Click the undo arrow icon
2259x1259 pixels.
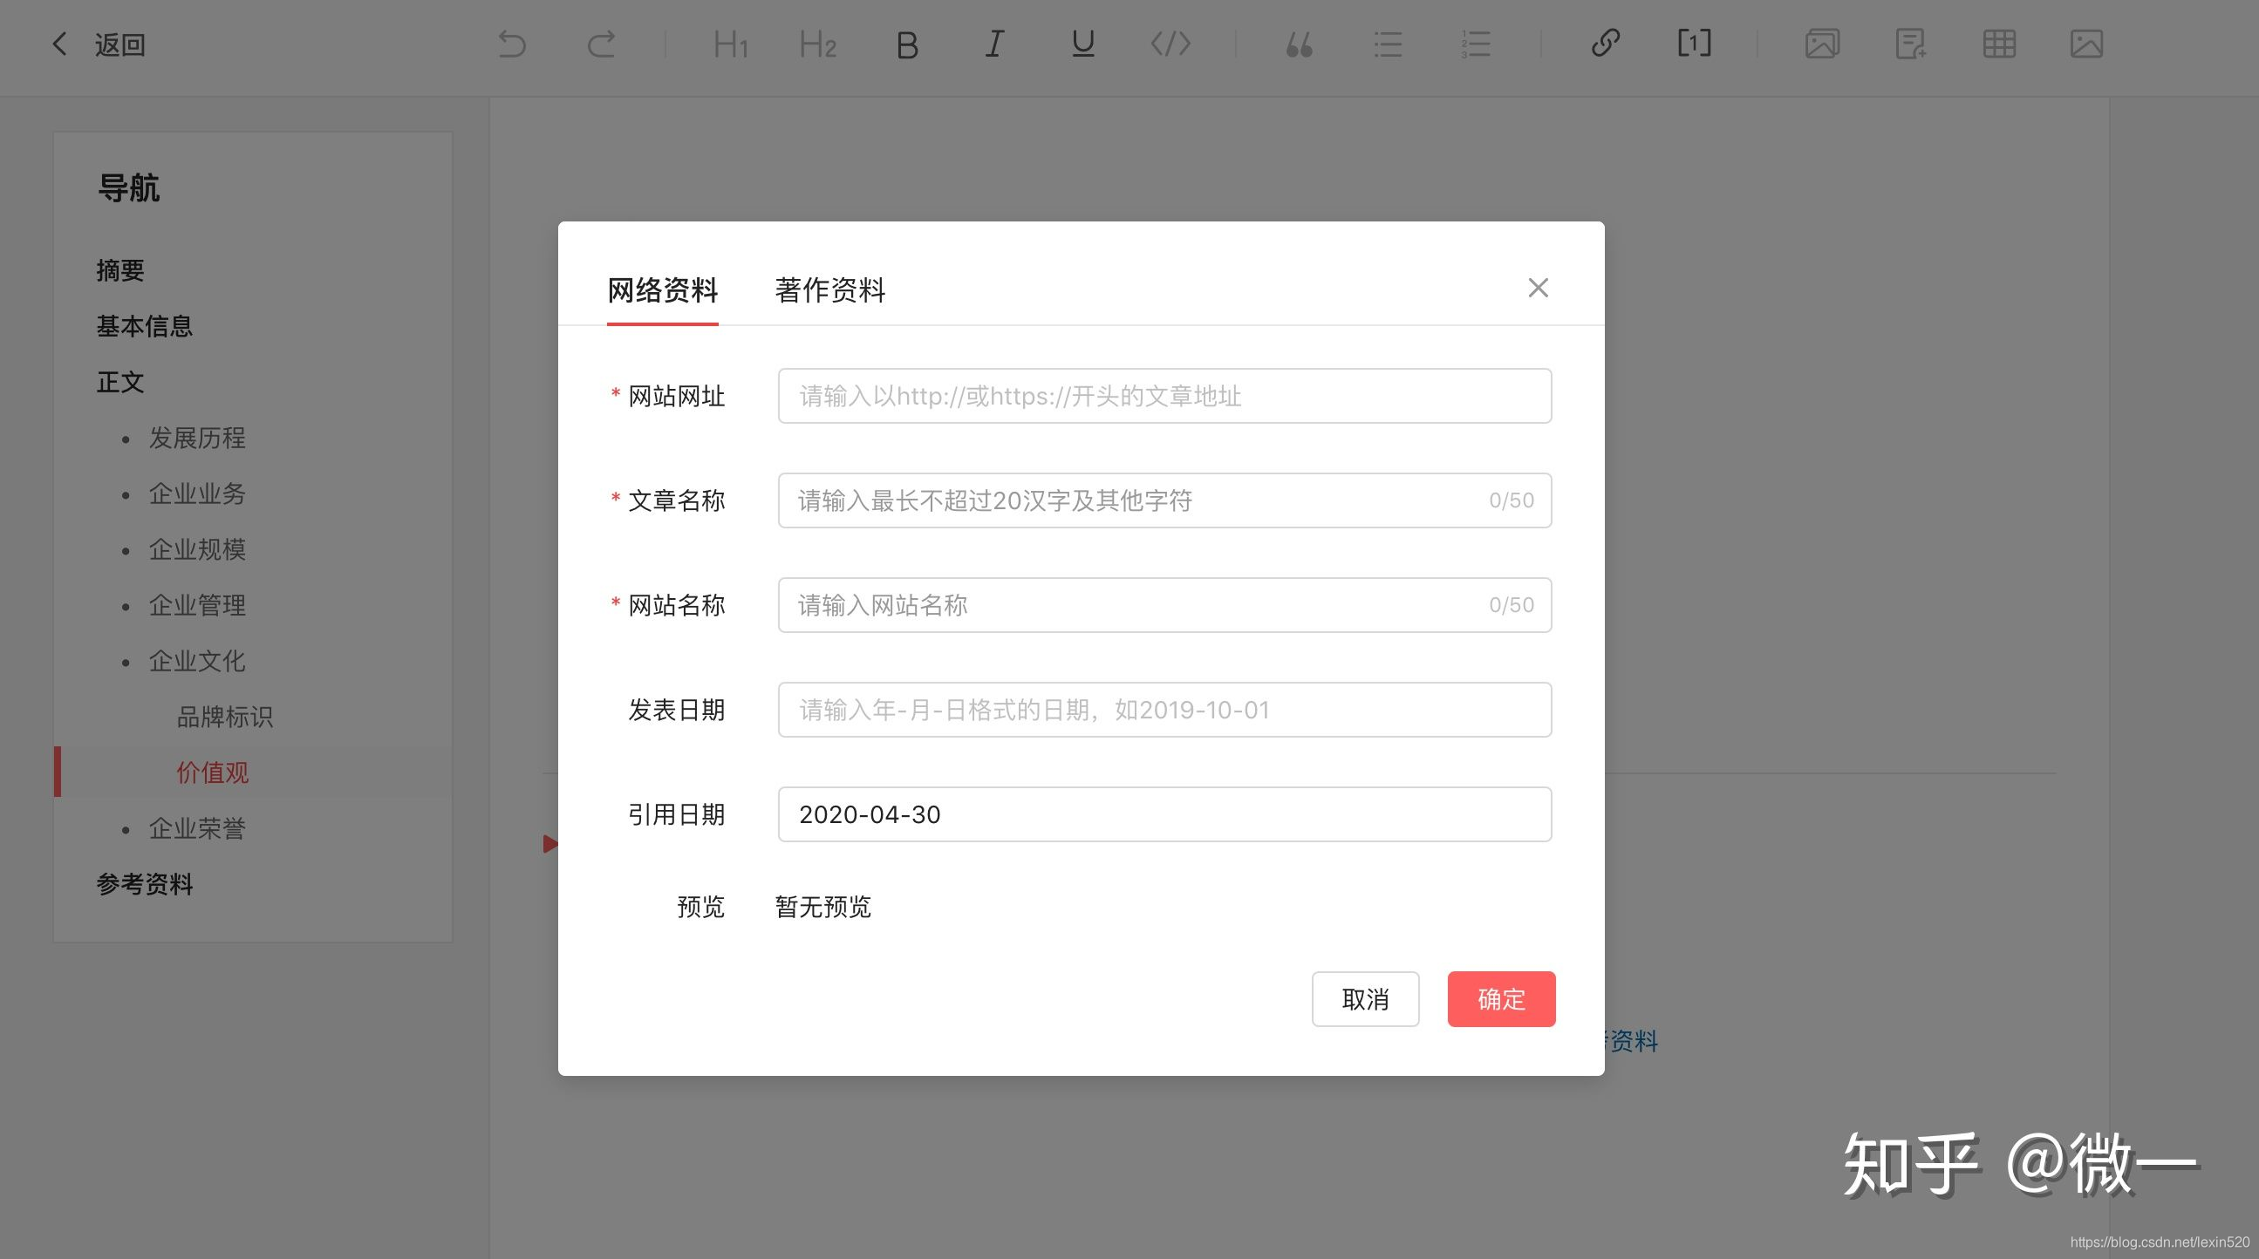pos(512,44)
